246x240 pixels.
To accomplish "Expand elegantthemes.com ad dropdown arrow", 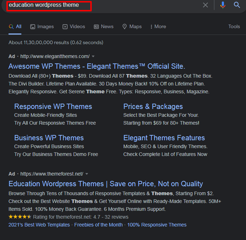I will click(x=93, y=56).
